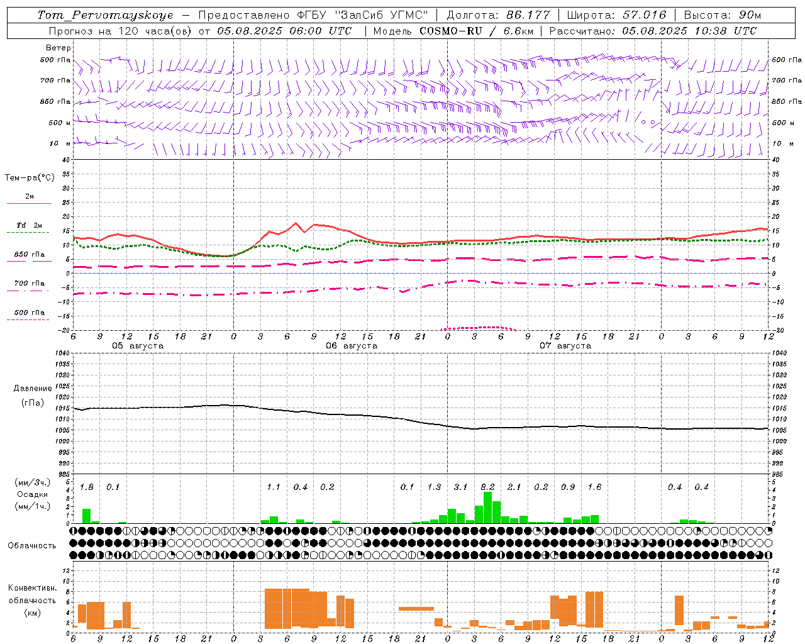Click the 3.1 precipitation total
The image size is (805, 644).
pyautogui.click(x=461, y=487)
